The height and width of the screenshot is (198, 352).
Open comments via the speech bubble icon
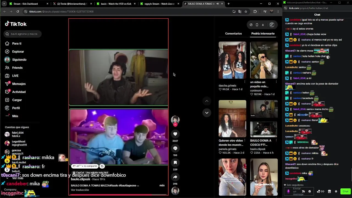click(x=175, y=148)
